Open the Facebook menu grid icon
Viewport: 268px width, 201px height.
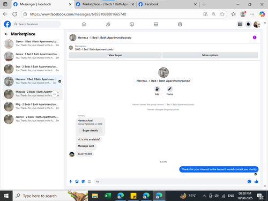click(240, 24)
